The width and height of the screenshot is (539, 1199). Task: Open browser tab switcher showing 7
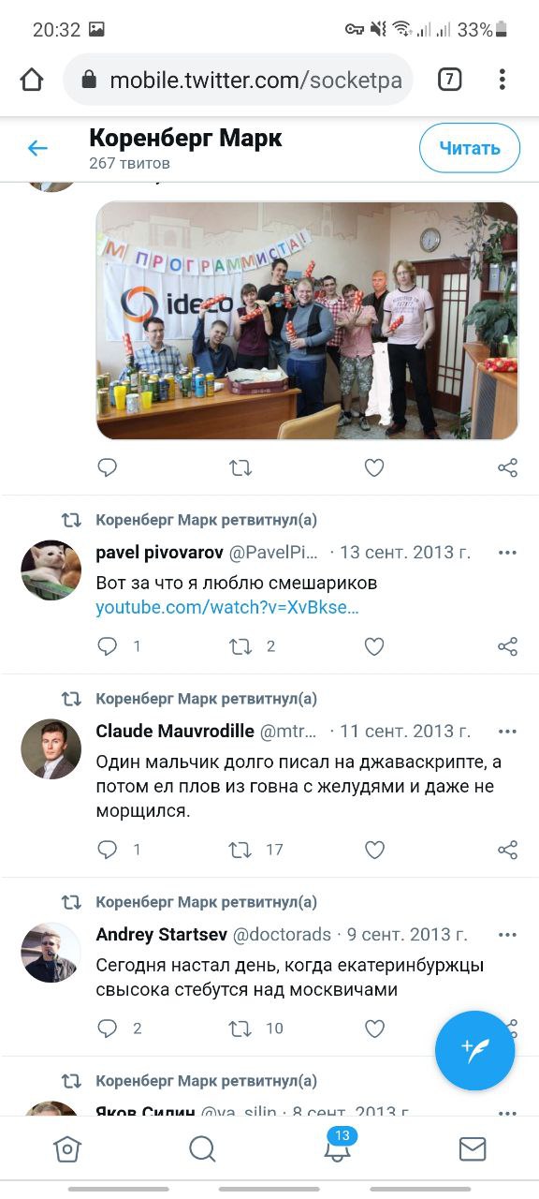tap(449, 80)
